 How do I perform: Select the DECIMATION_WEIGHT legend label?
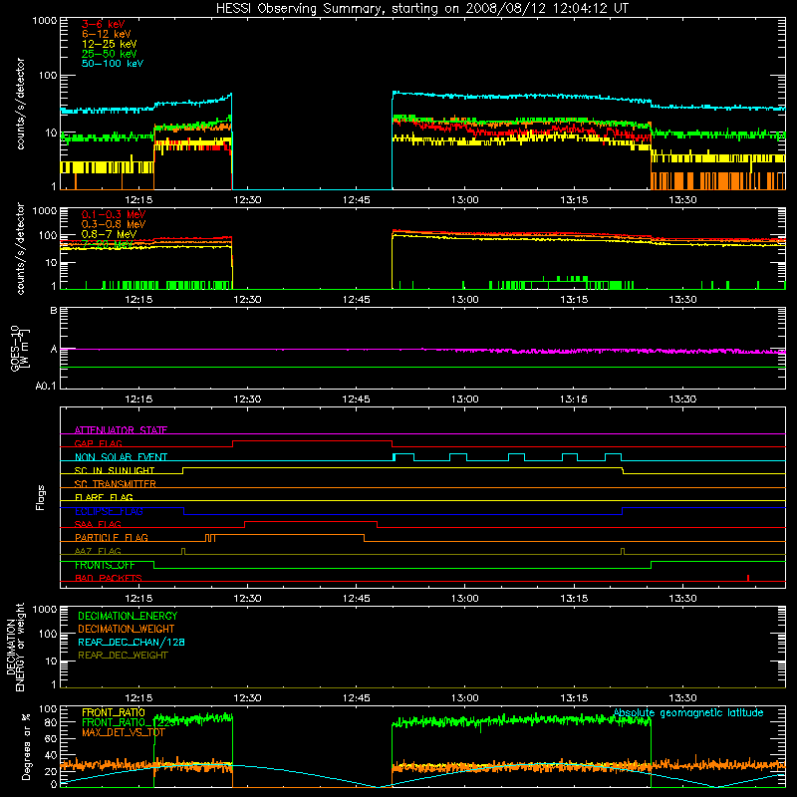[127, 629]
